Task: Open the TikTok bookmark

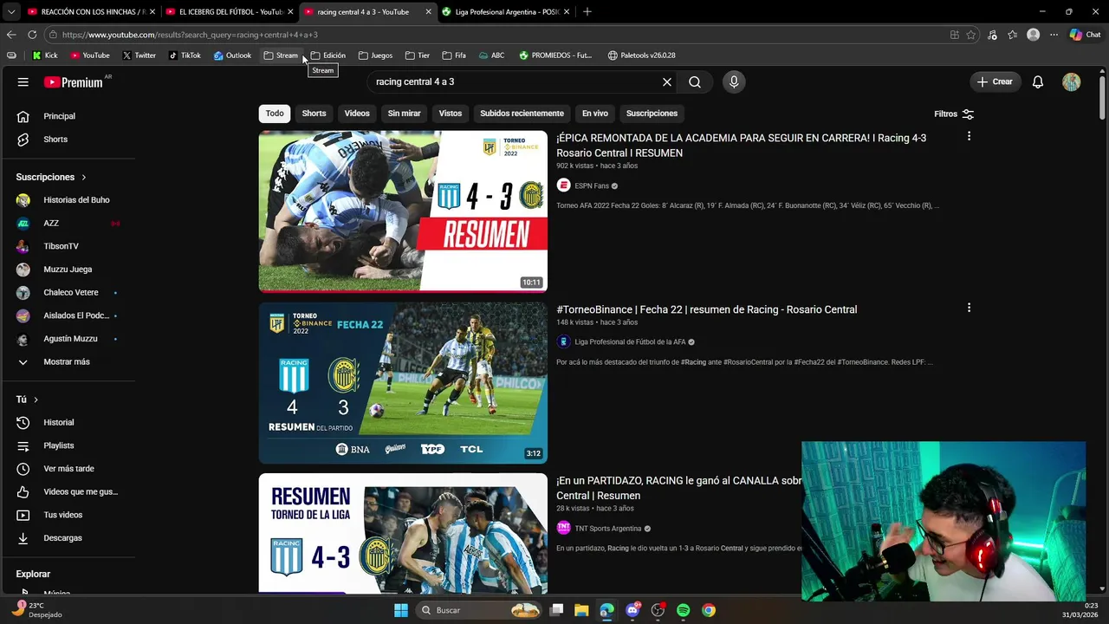Action: 185,55
